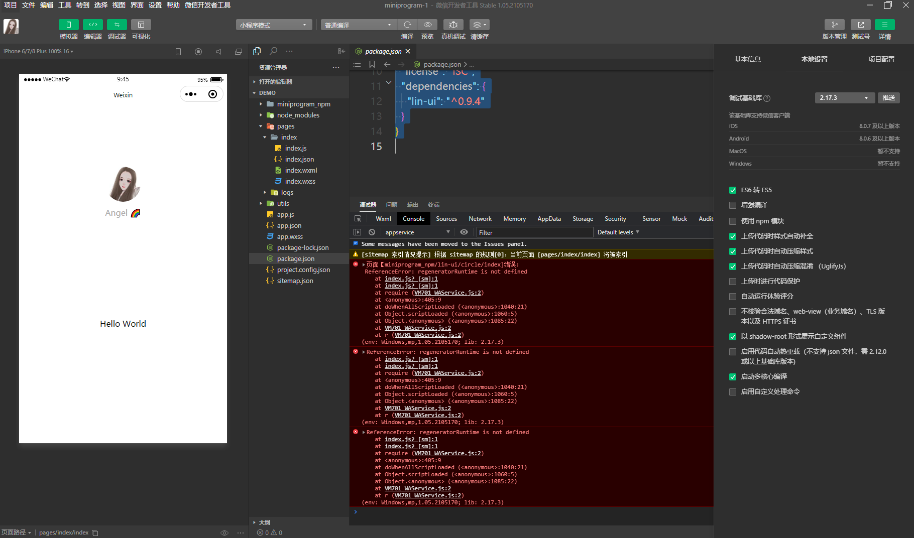Click the compile (编译) refresh icon

coord(407,25)
